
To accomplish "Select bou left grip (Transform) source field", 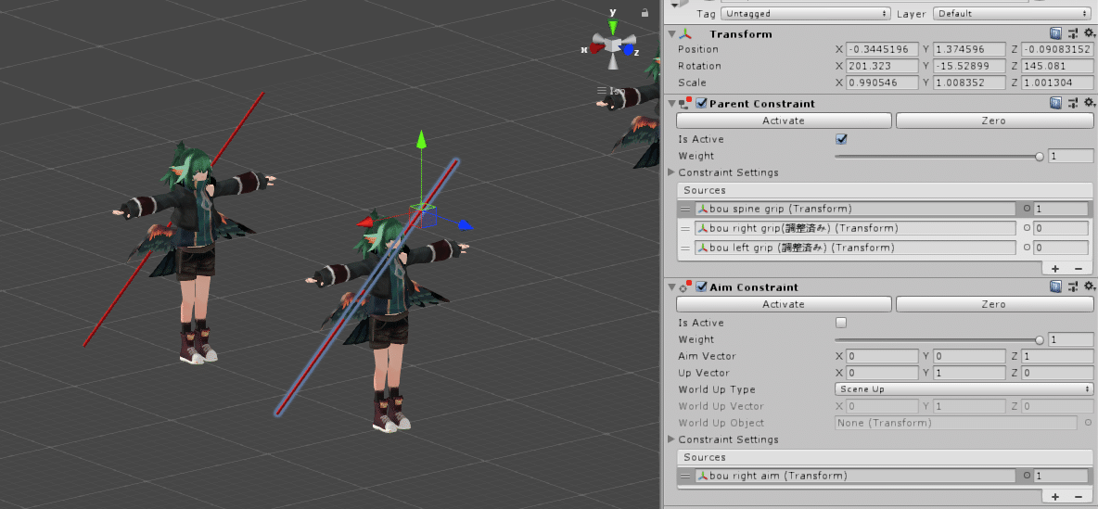I will coord(855,248).
